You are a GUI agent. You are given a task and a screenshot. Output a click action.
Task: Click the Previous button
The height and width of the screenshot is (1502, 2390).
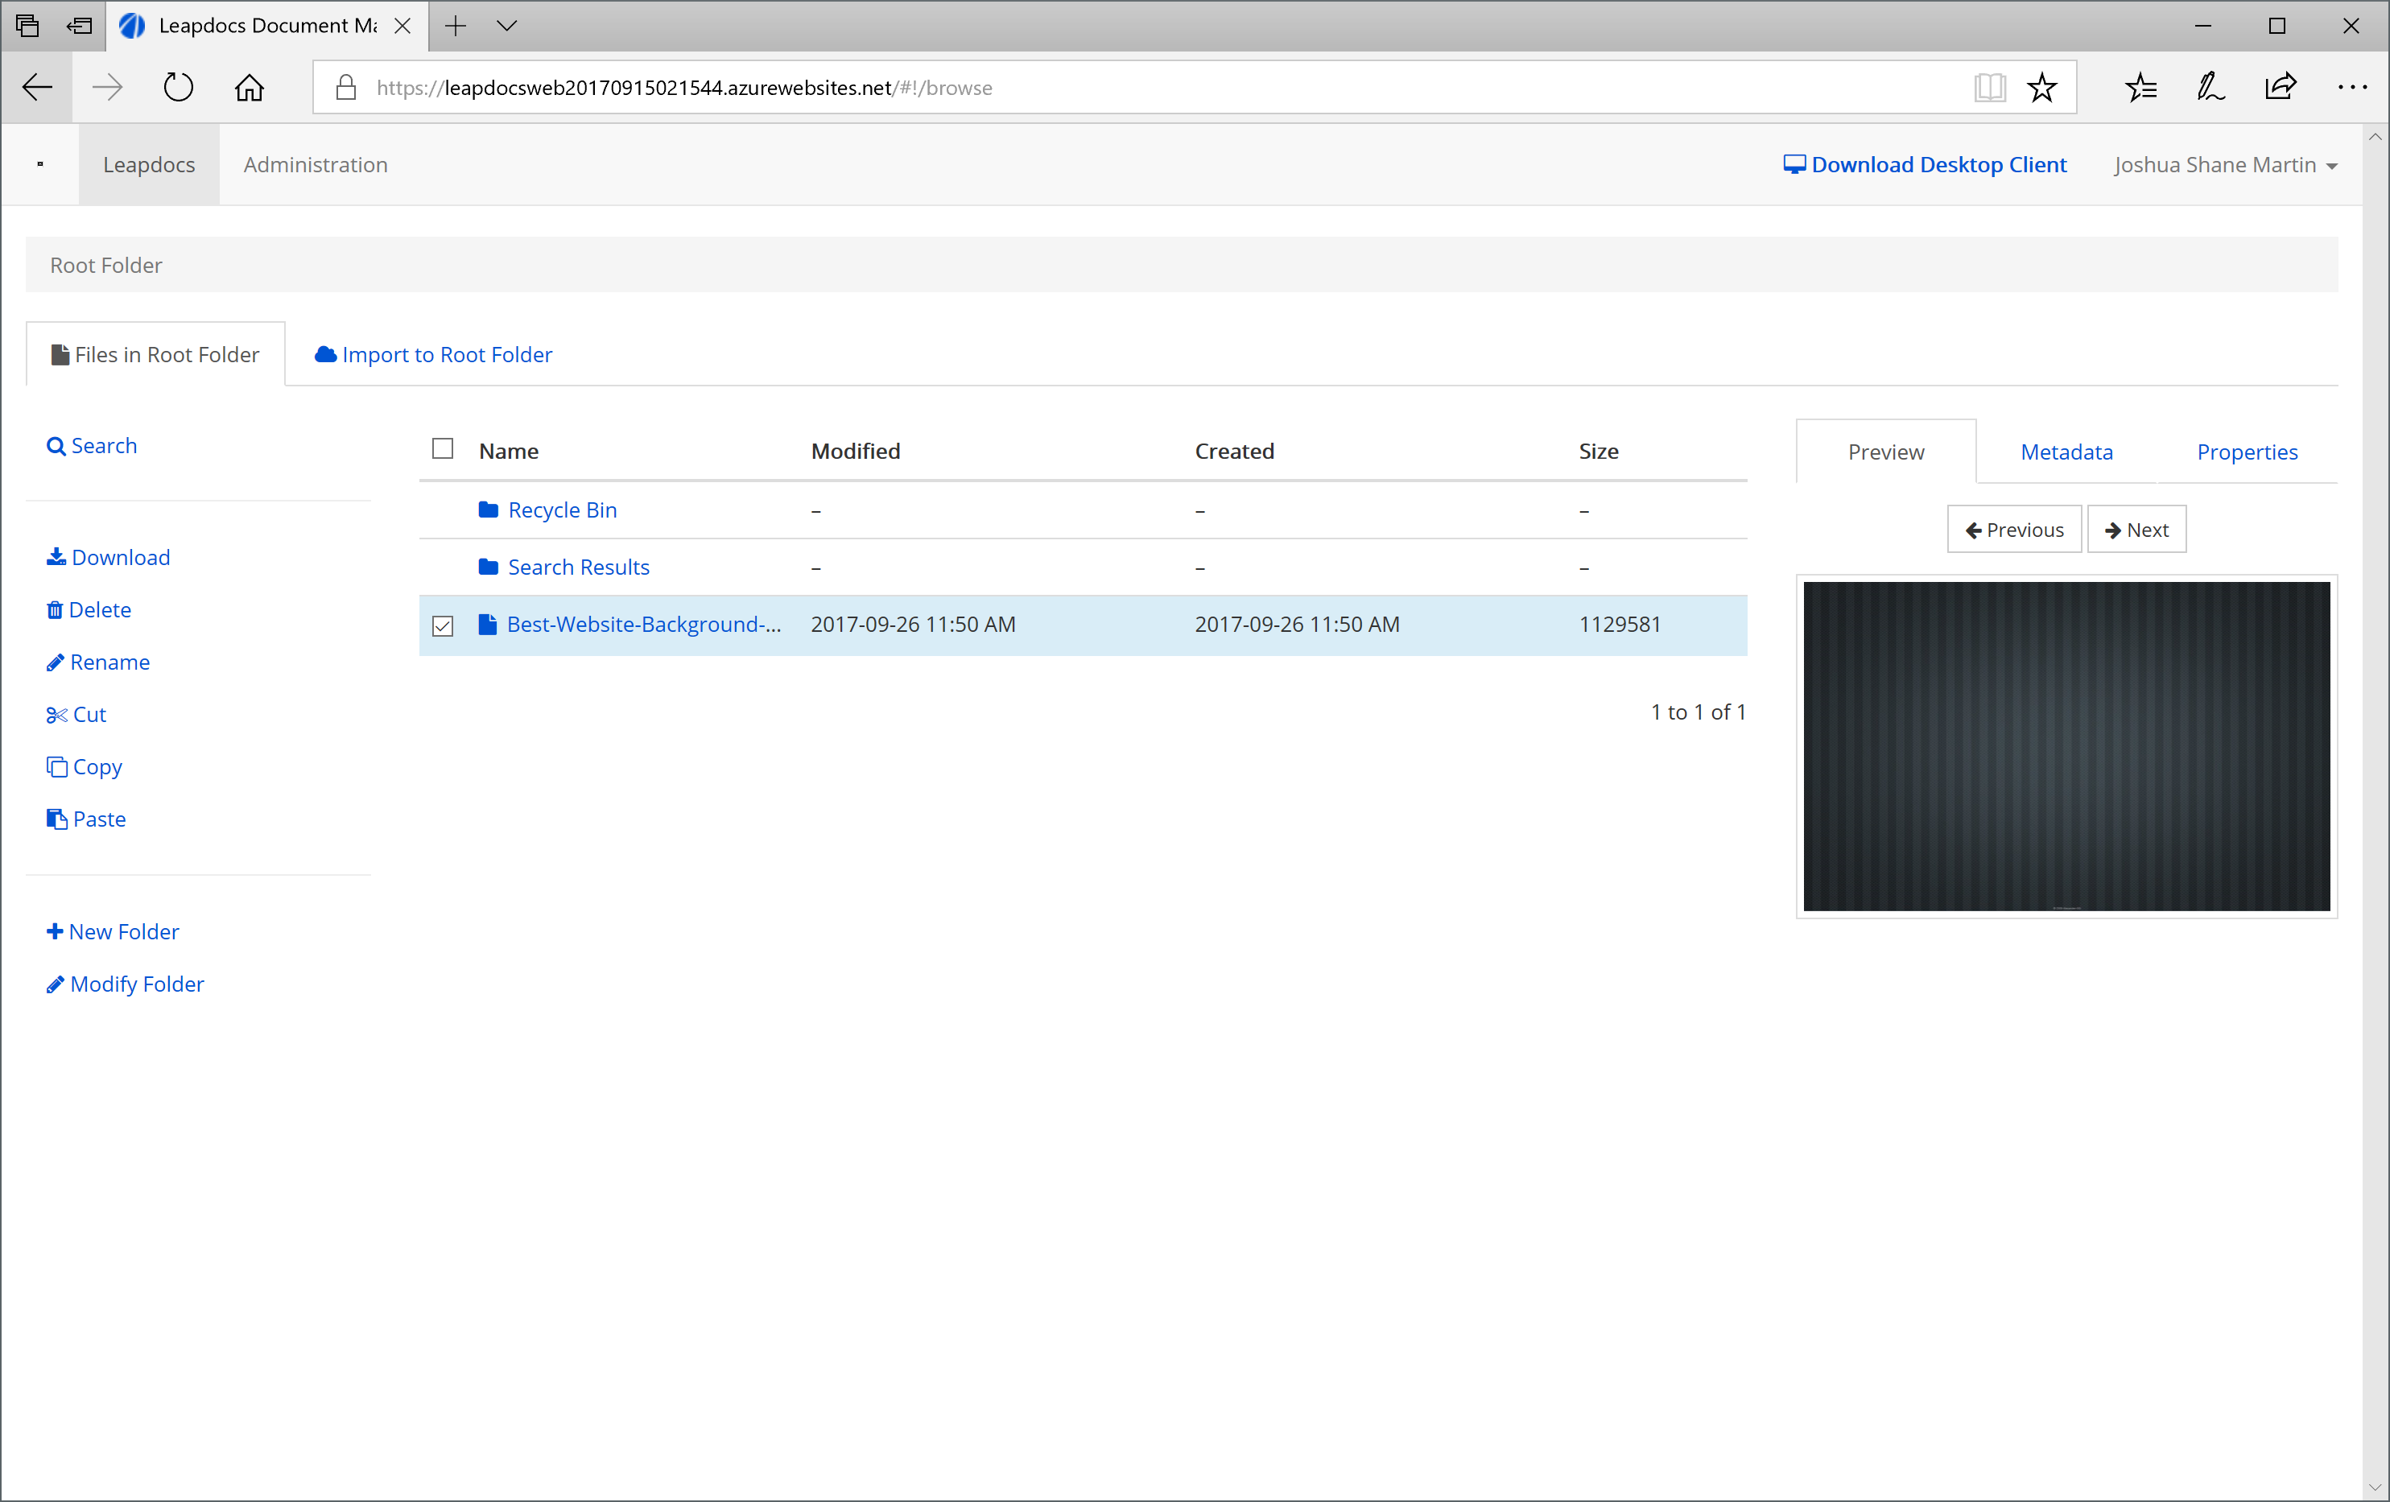(2014, 529)
